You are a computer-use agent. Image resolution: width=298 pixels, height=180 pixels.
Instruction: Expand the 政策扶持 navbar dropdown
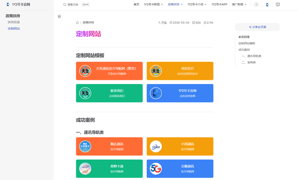point(175,4)
